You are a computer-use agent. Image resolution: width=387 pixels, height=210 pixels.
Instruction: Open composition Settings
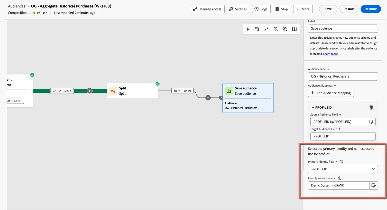click(x=238, y=9)
